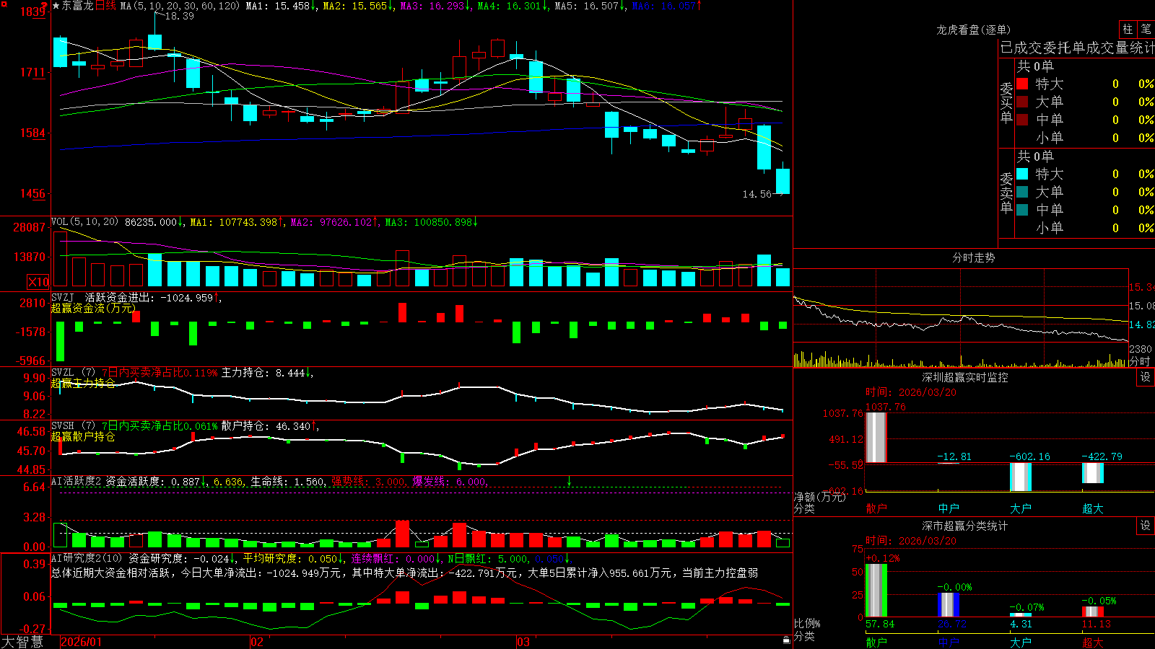The image size is (1155, 649).
Task: Click the 分时走势 panel title
Action: click(974, 257)
